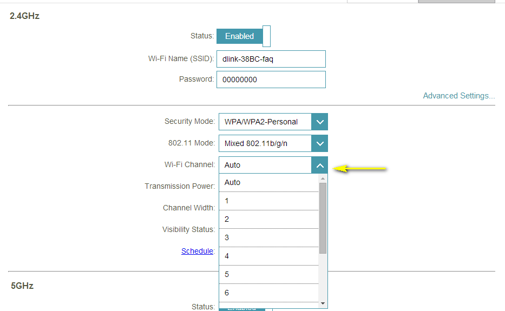Click the WPA/WPA2-Personal security mode box
Viewport: 505px width, 311px height.
tap(265, 122)
